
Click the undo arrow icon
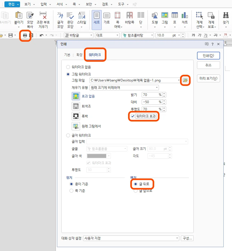coord(42,35)
